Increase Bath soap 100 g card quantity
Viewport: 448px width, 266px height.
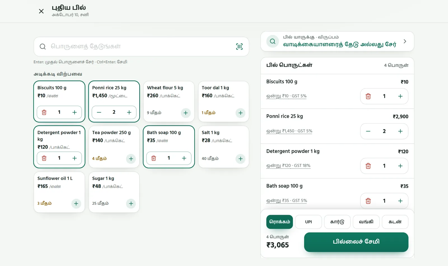pyautogui.click(x=184, y=158)
